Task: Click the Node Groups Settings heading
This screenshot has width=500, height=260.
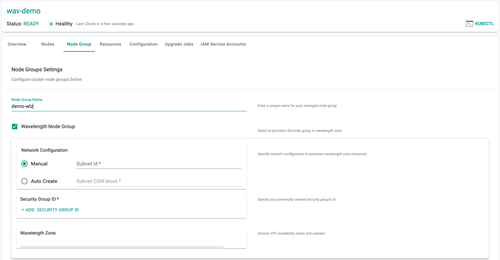Action: pos(37,70)
